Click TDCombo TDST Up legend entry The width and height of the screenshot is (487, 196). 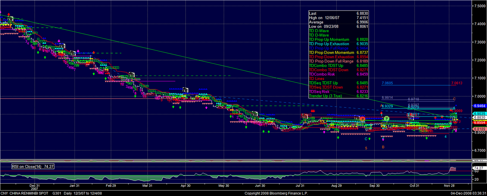click(338, 66)
